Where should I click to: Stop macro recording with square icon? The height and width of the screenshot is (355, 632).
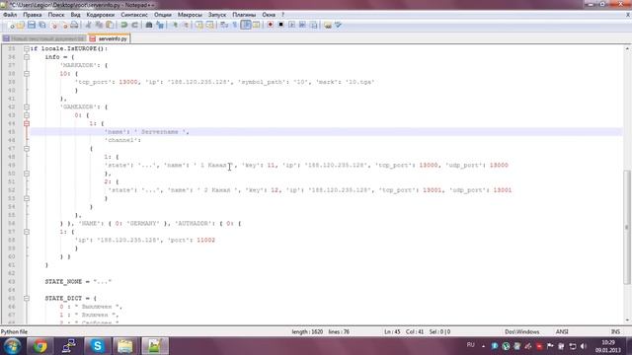(280, 25)
